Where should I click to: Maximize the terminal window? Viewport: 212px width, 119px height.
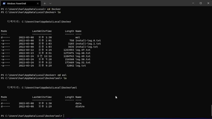201,3
